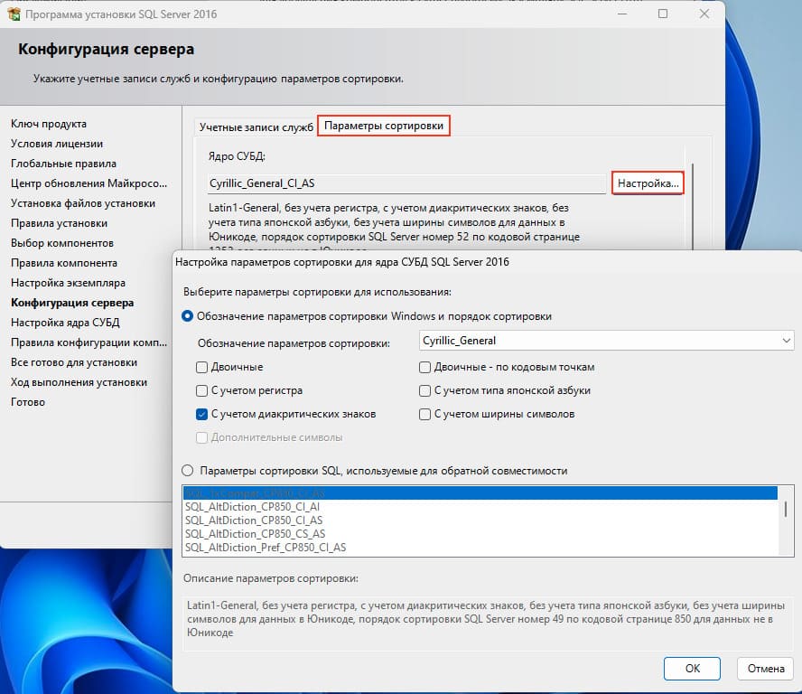Close the SQL Server 2016 setup window
The width and height of the screenshot is (802, 694).
pyautogui.click(x=704, y=14)
